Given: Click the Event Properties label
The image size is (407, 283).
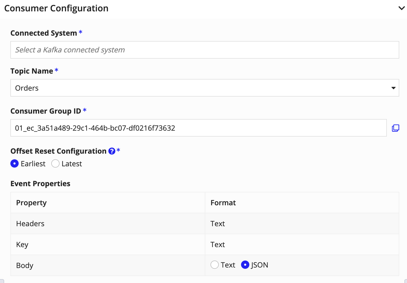Looking at the screenshot, I should [40, 184].
